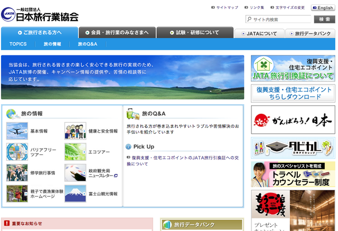The height and width of the screenshot is (231, 338).
Task: Click the globe icon beside 旅の情報 heading
Action: [x=13, y=114]
